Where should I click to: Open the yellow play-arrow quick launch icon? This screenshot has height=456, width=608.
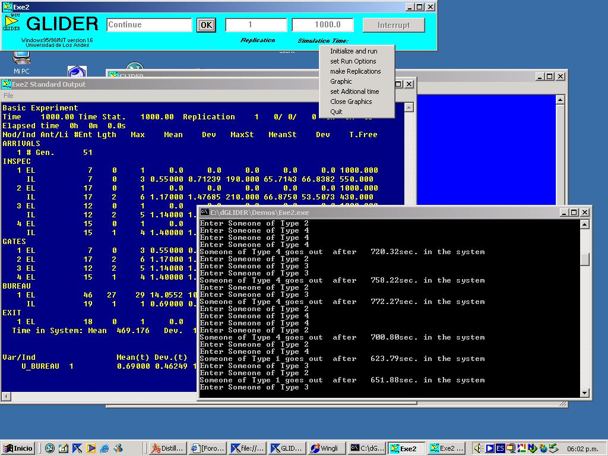pyautogui.click(x=91, y=448)
